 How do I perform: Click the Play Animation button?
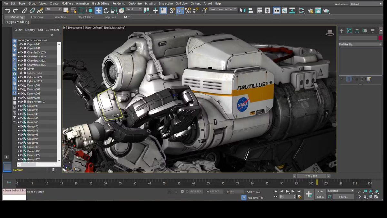pyautogui.click(x=287, y=192)
